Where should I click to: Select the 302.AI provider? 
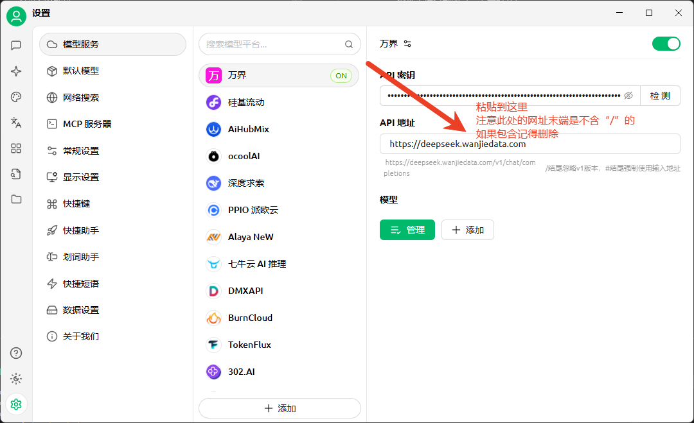pyautogui.click(x=279, y=372)
